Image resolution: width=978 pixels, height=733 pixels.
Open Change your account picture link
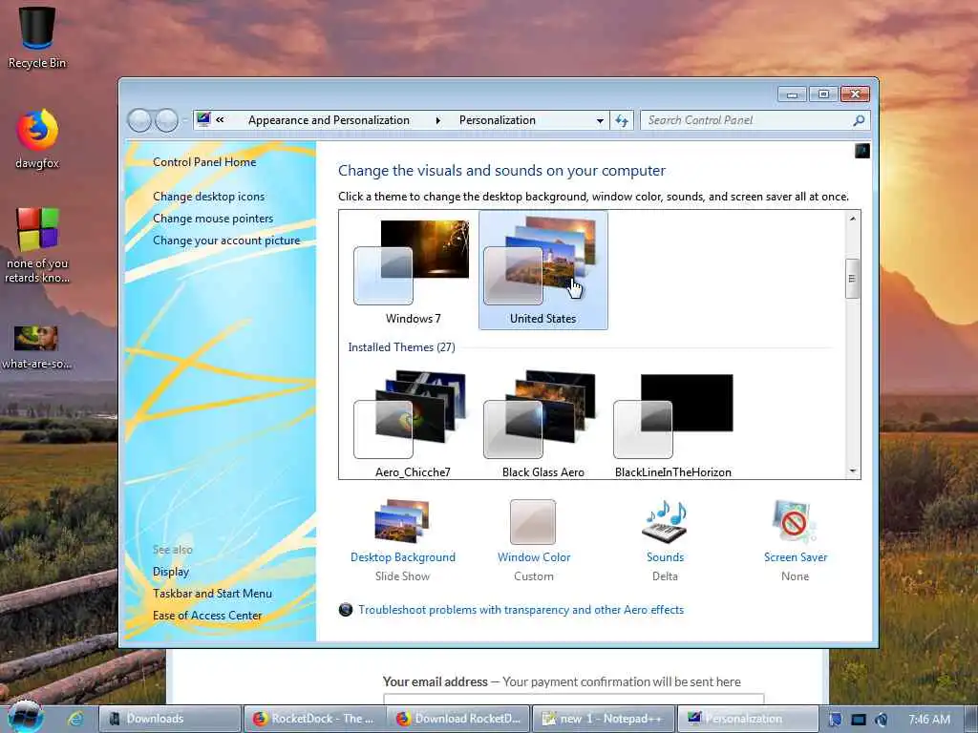[226, 240]
